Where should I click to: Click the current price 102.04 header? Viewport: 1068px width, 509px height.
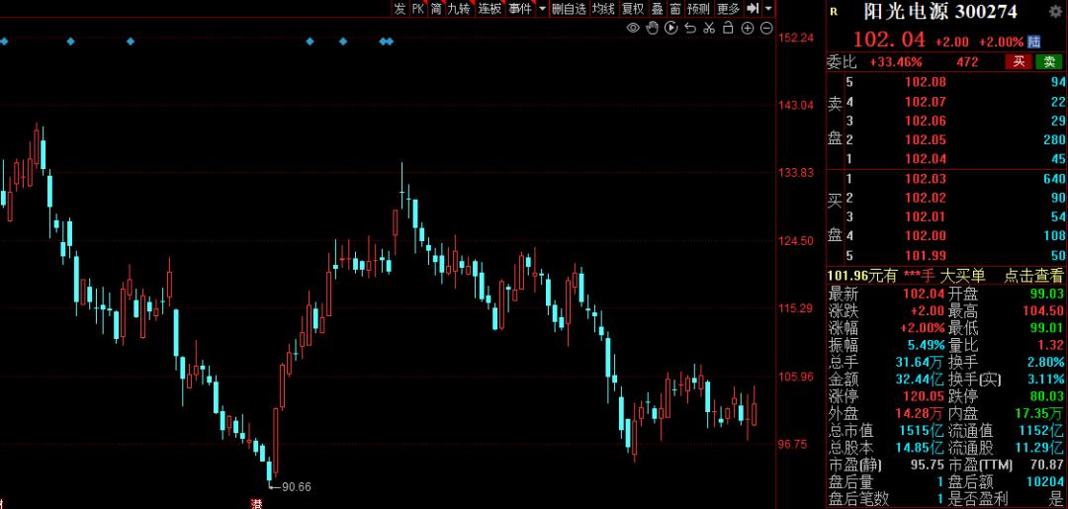tap(890, 40)
